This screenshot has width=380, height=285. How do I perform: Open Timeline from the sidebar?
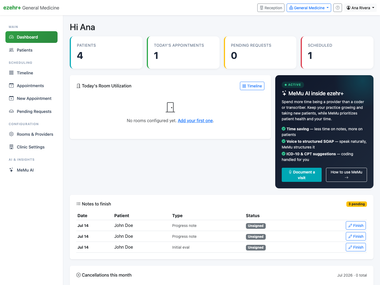coord(31,73)
